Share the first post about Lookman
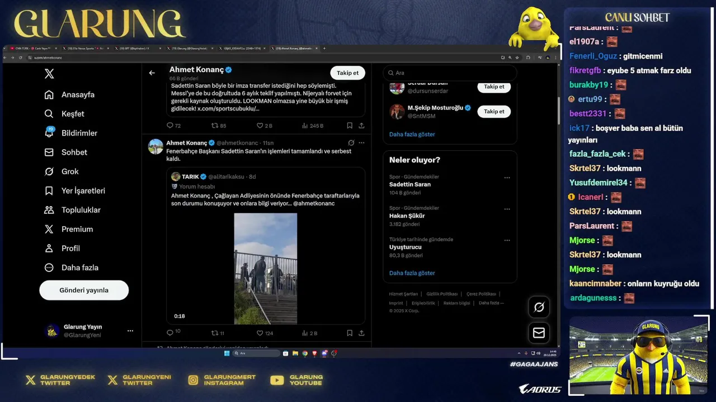The width and height of the screenshot is (716, 402). (361, 126)
